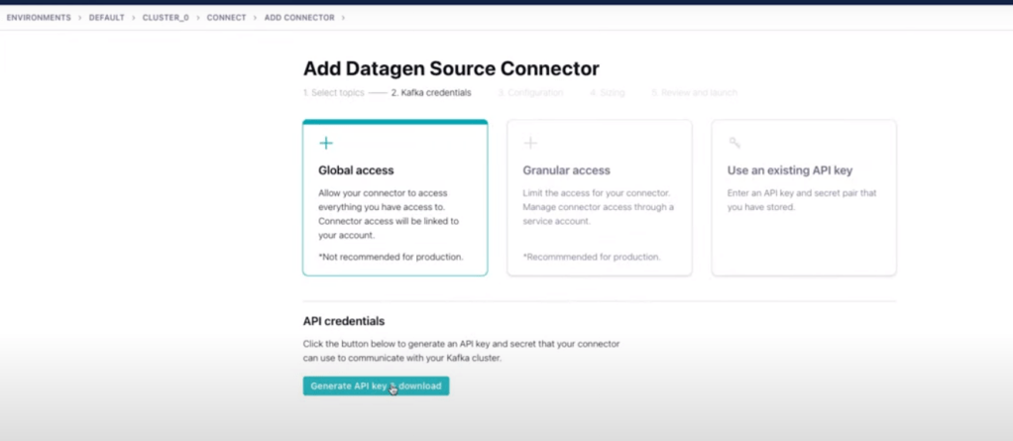Click the chevron after ADD CONNECTOR breadcrumb
Viewport: 1013px width, 441px height.
click(344, 18)
